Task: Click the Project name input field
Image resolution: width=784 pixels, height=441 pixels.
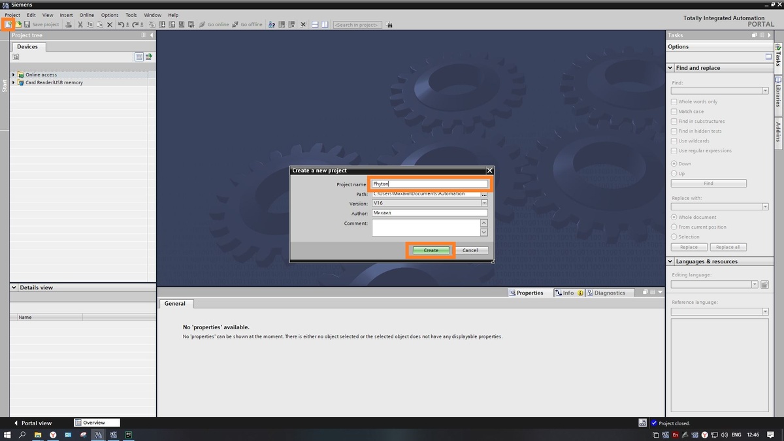Action: coord(430,184)
